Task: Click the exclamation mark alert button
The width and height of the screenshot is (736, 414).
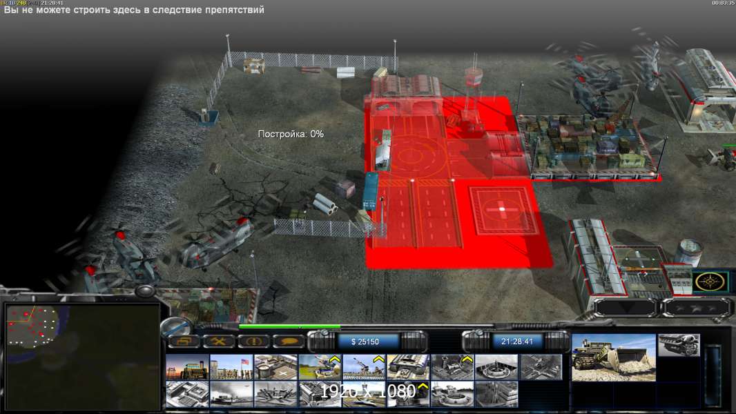Action: click(x=253, y=342)
